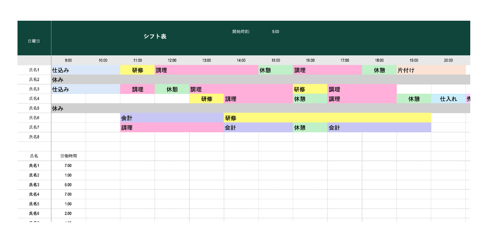
Task: Click the 会計 block in 氏名6 row
Action: coord(172,118)
